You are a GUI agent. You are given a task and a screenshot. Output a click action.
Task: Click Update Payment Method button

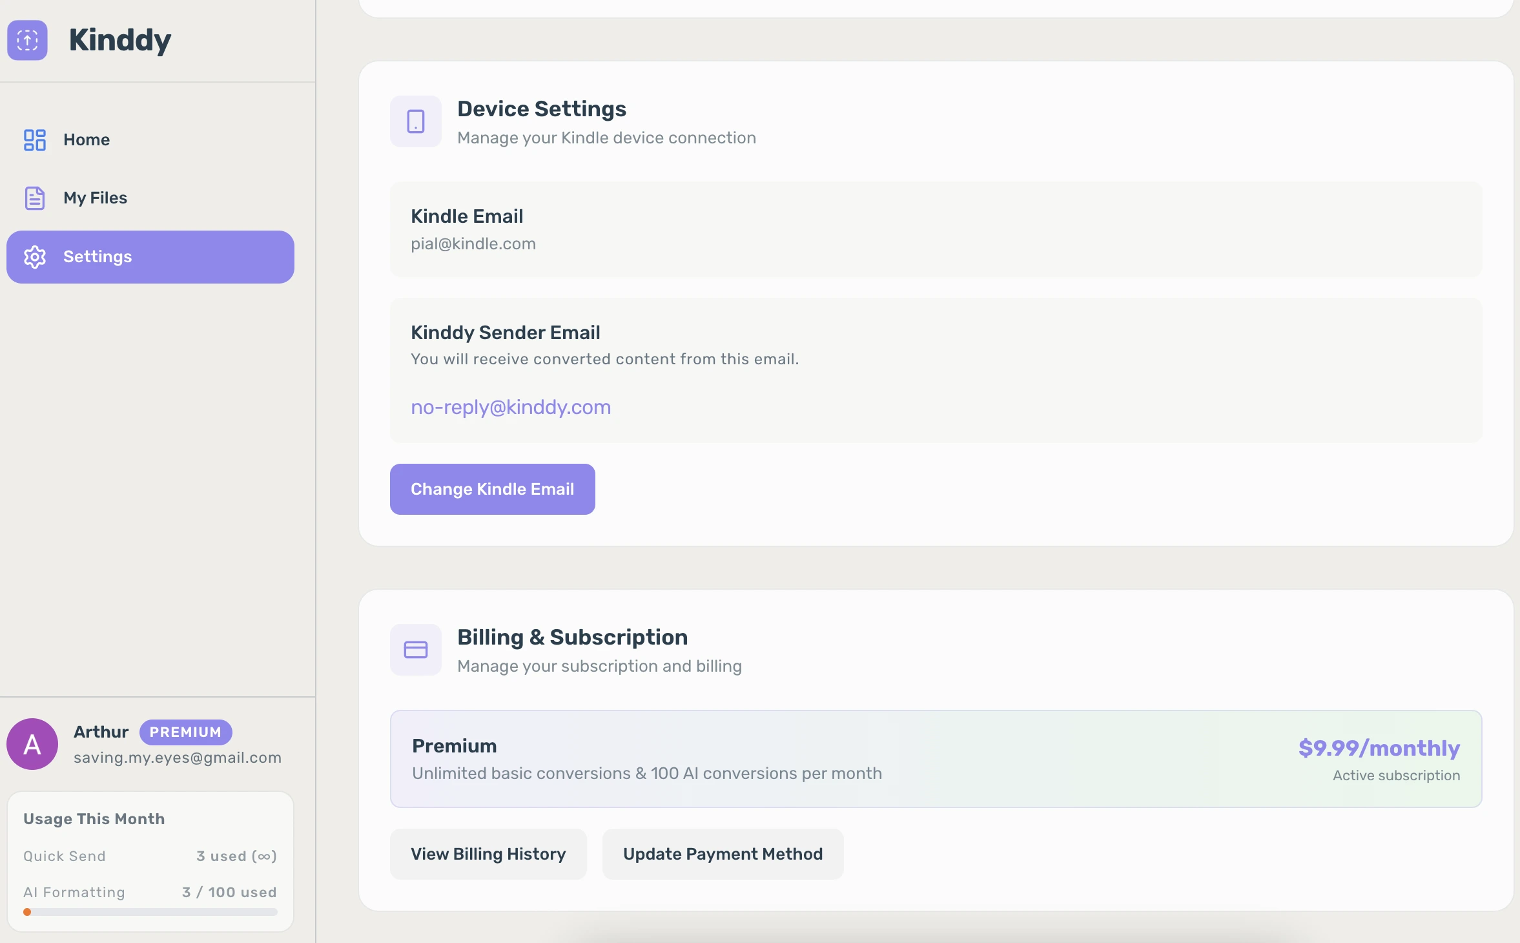tap(723, 854)
